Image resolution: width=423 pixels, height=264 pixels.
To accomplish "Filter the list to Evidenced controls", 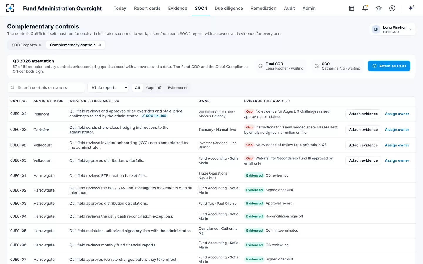I will coord(177,88).
